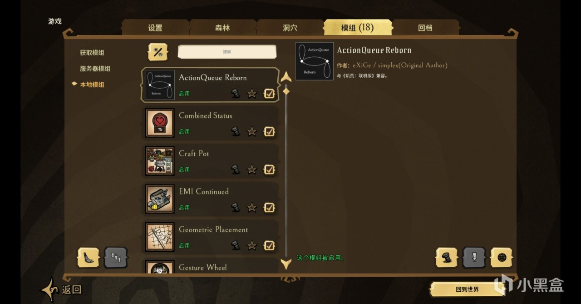Click the mod list scrollbar handle
The width and height of the screenshot is (581, 304).
(286, 91)
